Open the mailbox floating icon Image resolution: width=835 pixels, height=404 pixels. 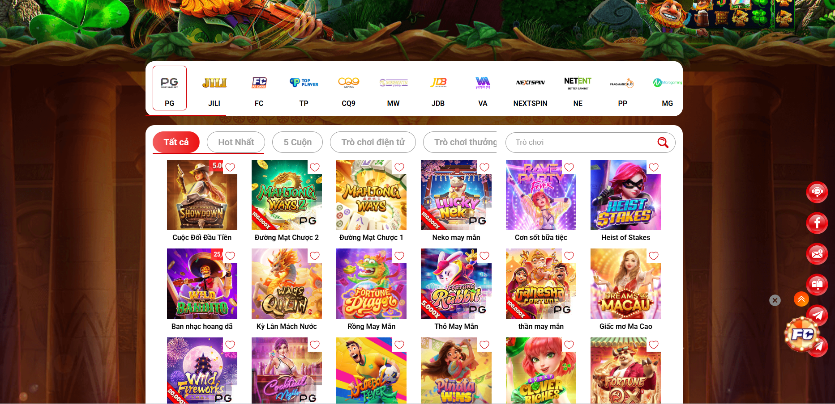817,284
